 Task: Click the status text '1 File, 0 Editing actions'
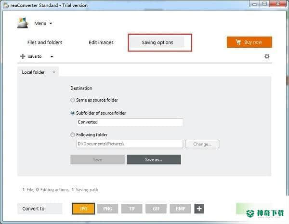click(46, 189)
